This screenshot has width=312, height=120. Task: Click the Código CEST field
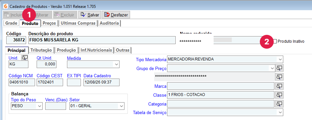tap(50, 83)
